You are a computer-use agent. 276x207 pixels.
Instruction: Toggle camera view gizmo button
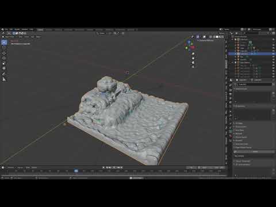point(193,63)
